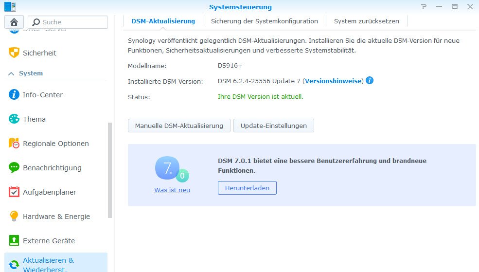
Task: Click the model name DS916+
Action: [230, 65]
